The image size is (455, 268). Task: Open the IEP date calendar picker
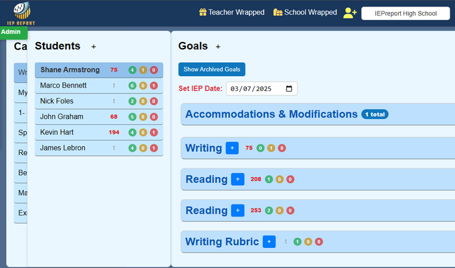pos(289,89)
